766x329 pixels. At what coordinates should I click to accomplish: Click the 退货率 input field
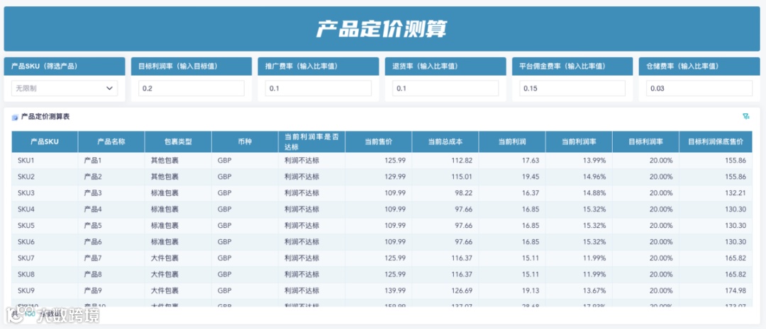tap(445, 88)
